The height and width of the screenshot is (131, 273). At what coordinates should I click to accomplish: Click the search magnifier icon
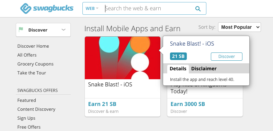[198, 9]
